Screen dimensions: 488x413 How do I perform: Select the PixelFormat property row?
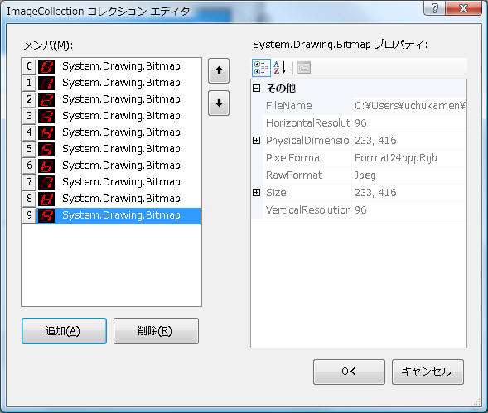tap(360, 158)
